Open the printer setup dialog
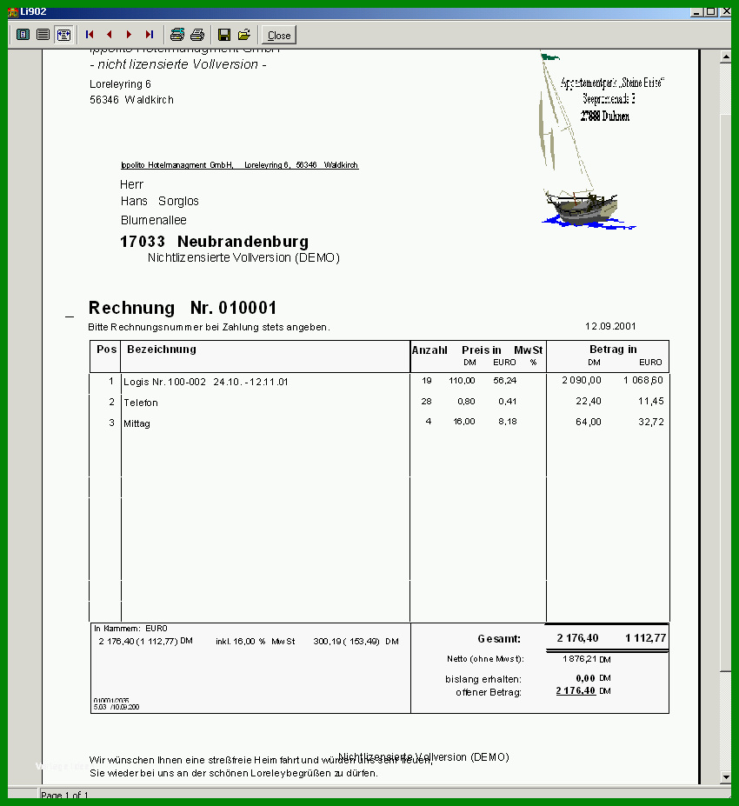739x806 pixels. click(177, 35)
